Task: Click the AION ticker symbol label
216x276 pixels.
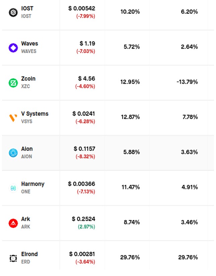Action: pyautogui.click(x=26, y=157)
